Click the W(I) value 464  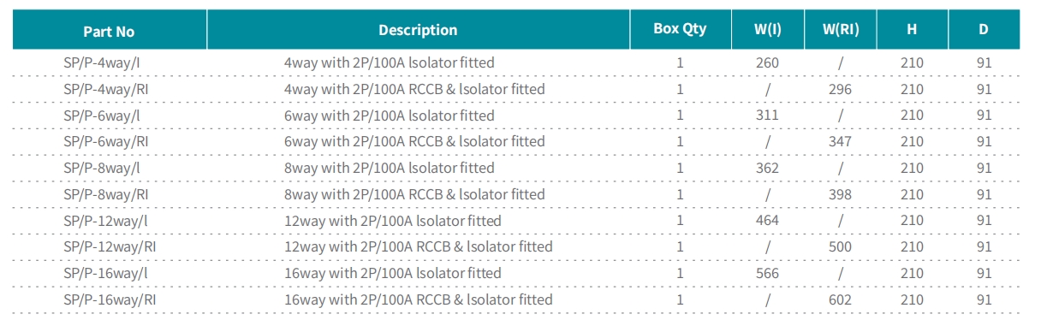click(x=767, y=221)
